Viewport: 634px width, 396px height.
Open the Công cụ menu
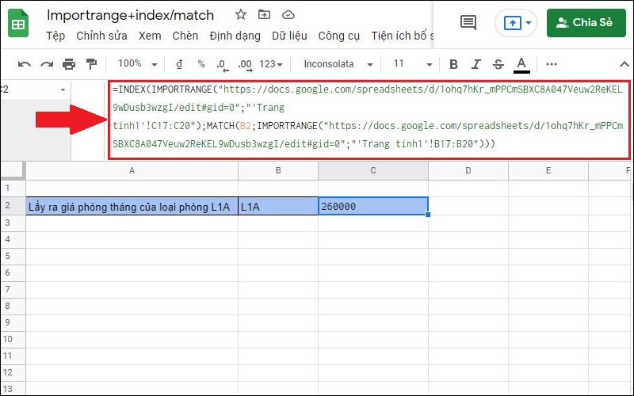[x=339, y=36]
